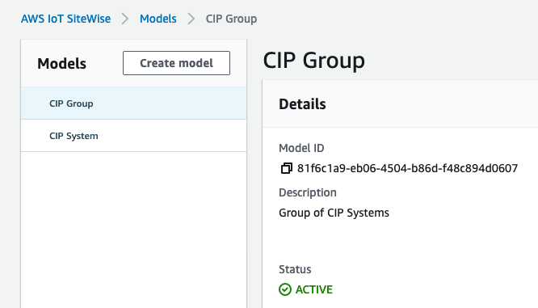The image size is (538, 308).
Task: Click the green ACTIVE status check icon
Action: 285,289
